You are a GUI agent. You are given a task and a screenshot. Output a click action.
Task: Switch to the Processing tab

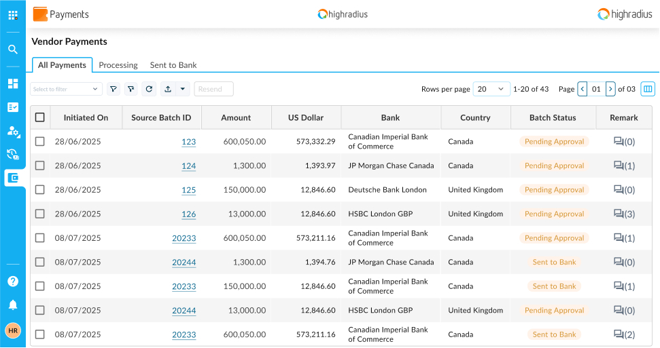(118, 65)
